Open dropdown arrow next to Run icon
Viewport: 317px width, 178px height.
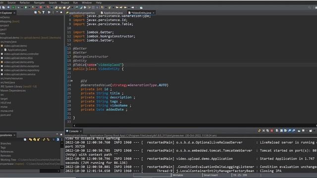click(29, 7)
